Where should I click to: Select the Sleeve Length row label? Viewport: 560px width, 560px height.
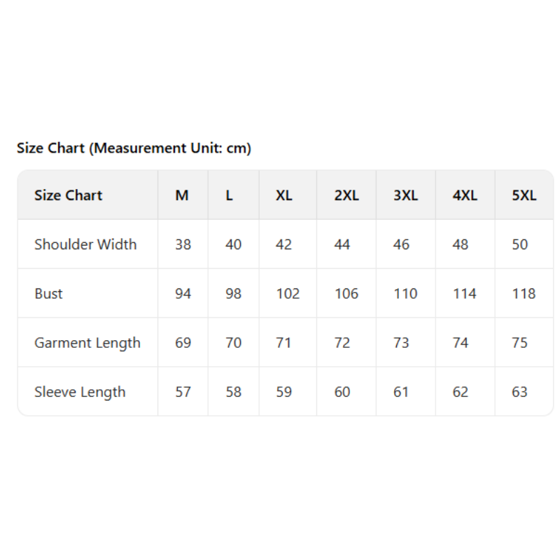[80, 392]
